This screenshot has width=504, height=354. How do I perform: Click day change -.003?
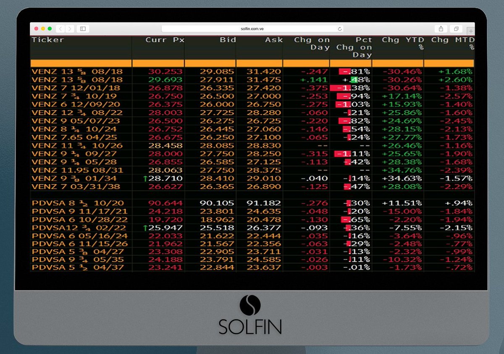click(x=314, y=267)
